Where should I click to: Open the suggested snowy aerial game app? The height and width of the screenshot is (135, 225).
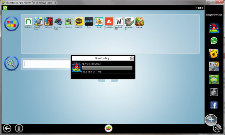pyautogui.click(x=214, y=66)
